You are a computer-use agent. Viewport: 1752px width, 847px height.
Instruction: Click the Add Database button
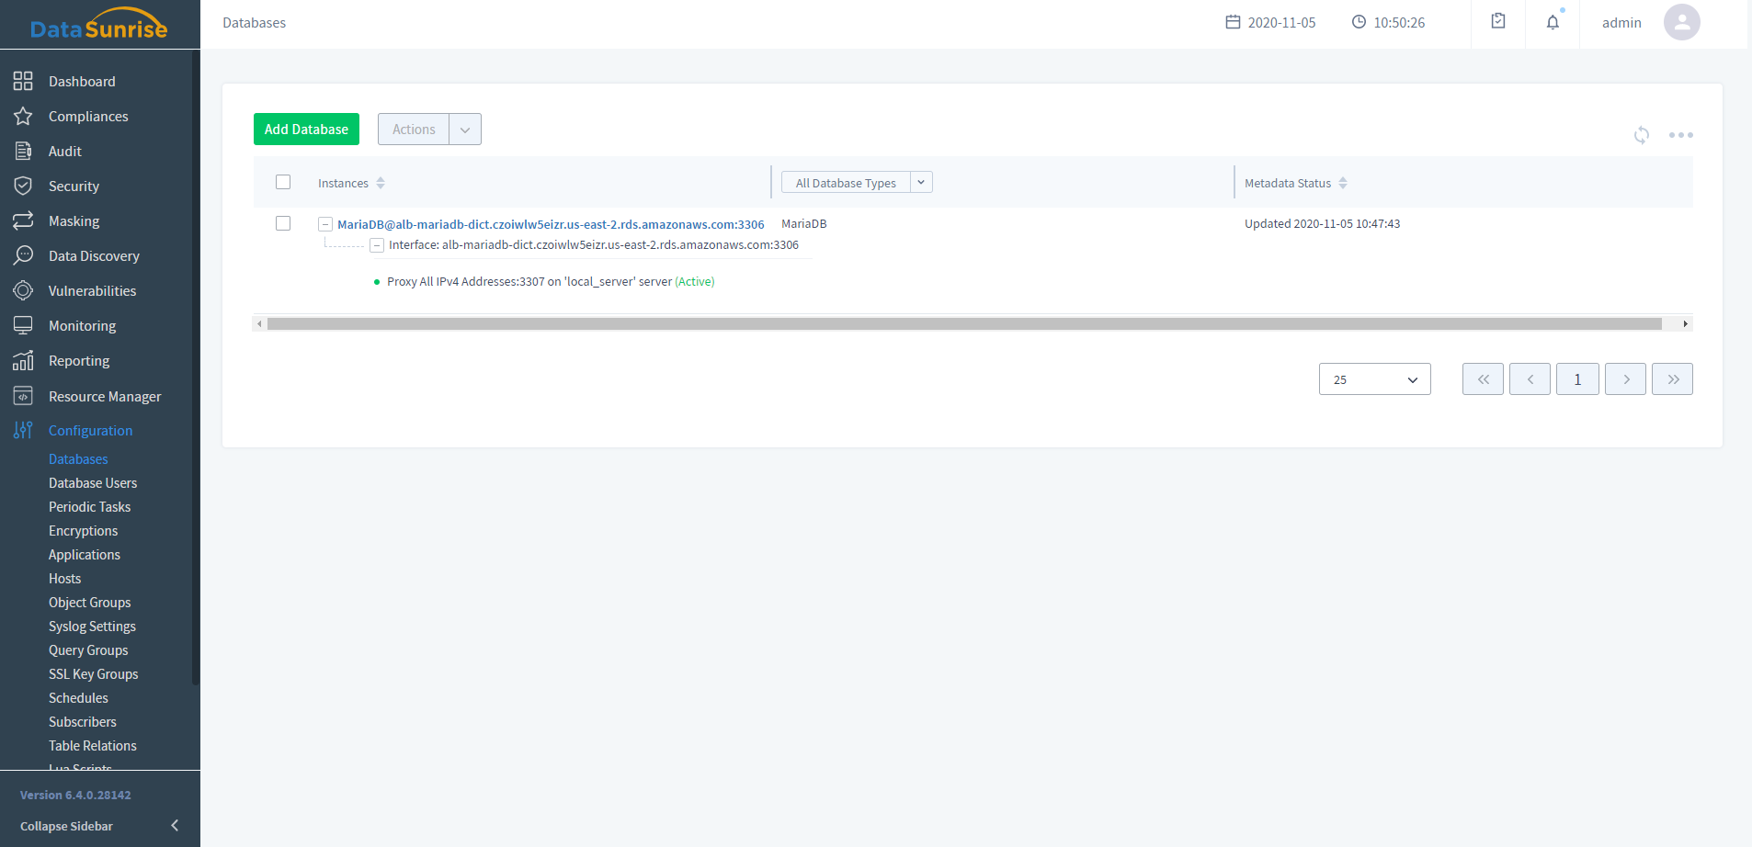coord(306,130)
